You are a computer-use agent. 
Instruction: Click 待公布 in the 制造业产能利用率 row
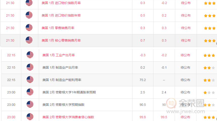[x=185, y=80]
